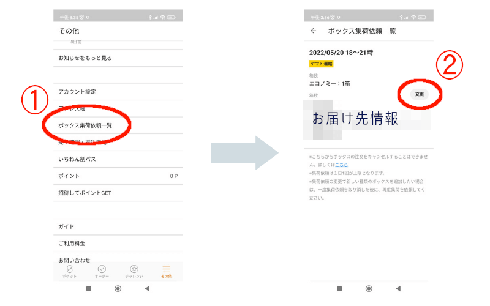This screenshot has width=490, height=306.
Task: Open the ポケット tab icon in bottom navigation
Action: pyautogui.click(x=70, y=269)
